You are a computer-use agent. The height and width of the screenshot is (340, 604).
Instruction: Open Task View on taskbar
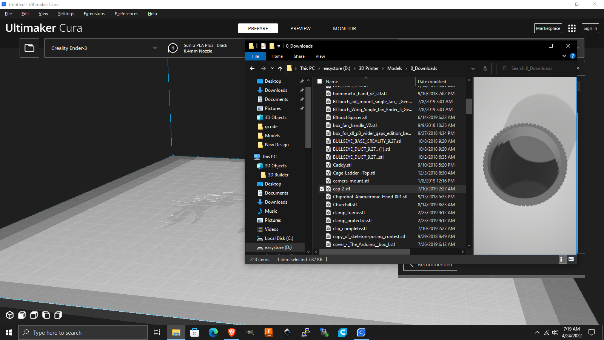pos(157,332)
